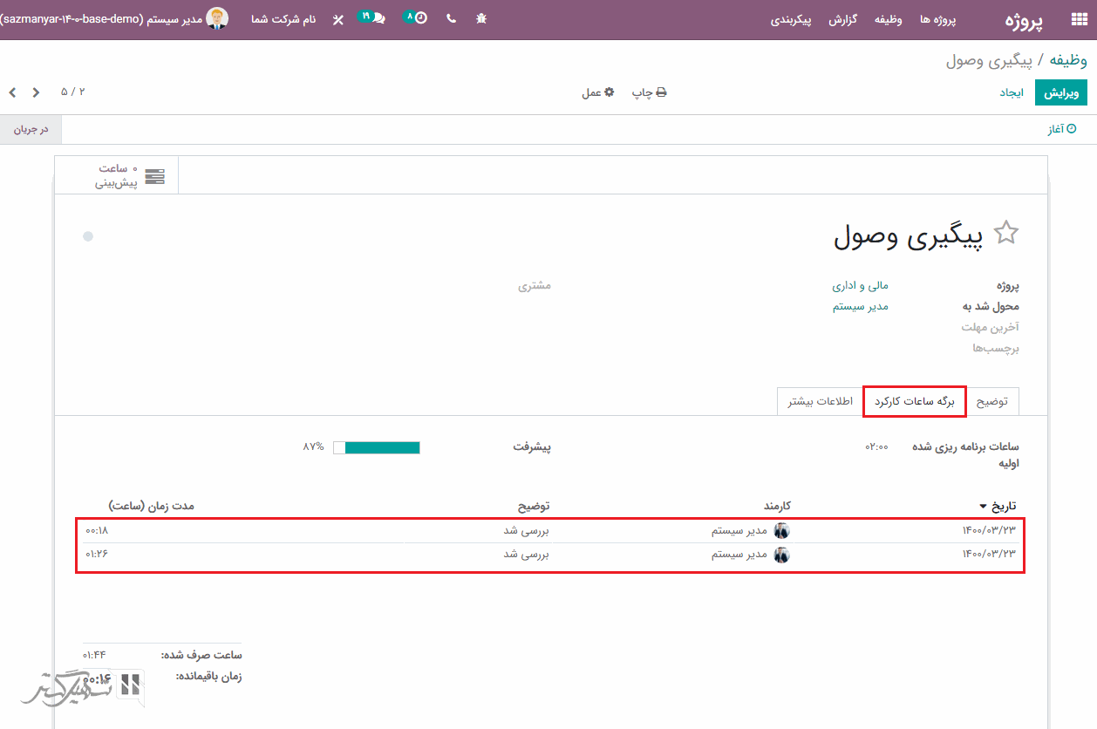Switch to the توضیح tab
This screenshot has height=729, width=1097.
[991, 401]
